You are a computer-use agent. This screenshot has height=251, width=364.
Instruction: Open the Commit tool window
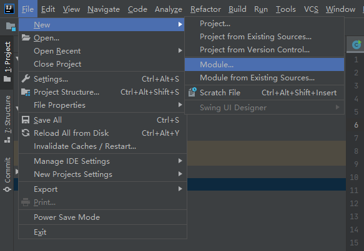tap(7, 175)
